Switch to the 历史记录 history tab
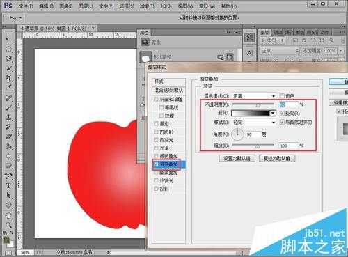The width and height of the screenshot is (348, 257). tap(312, 32)
